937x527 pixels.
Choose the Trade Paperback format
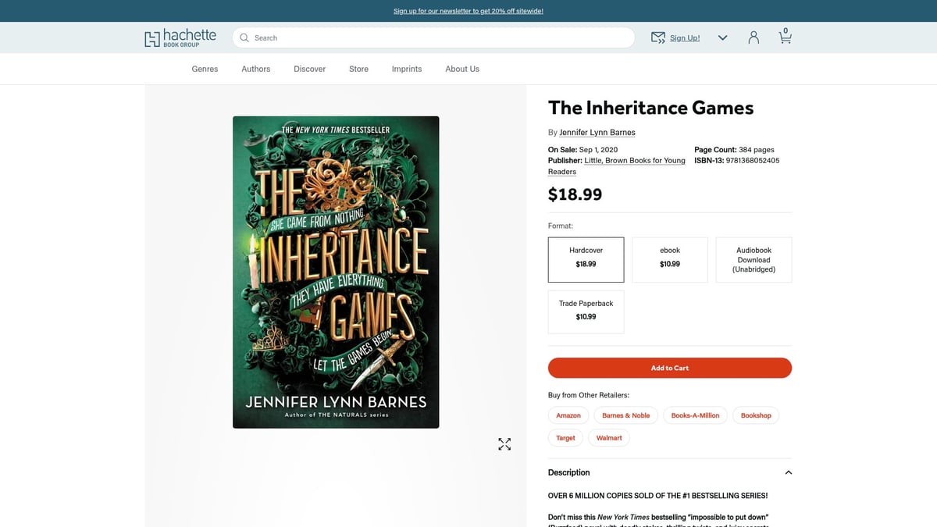(586, 311)
